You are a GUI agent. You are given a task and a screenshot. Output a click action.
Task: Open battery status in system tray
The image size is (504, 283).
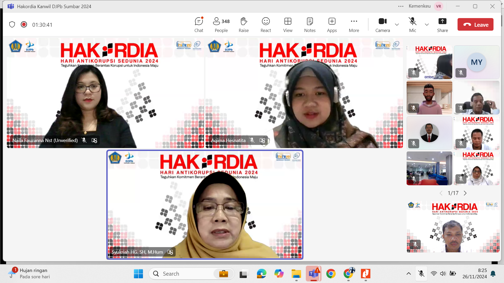[x=453, y=274]
